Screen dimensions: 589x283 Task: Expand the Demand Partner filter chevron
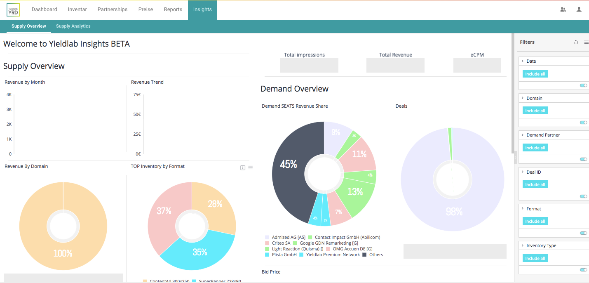tap(523, 135)
